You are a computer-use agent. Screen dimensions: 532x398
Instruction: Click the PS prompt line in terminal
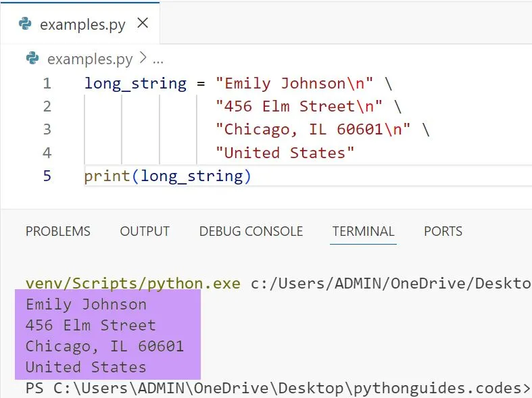pos(270,389)
